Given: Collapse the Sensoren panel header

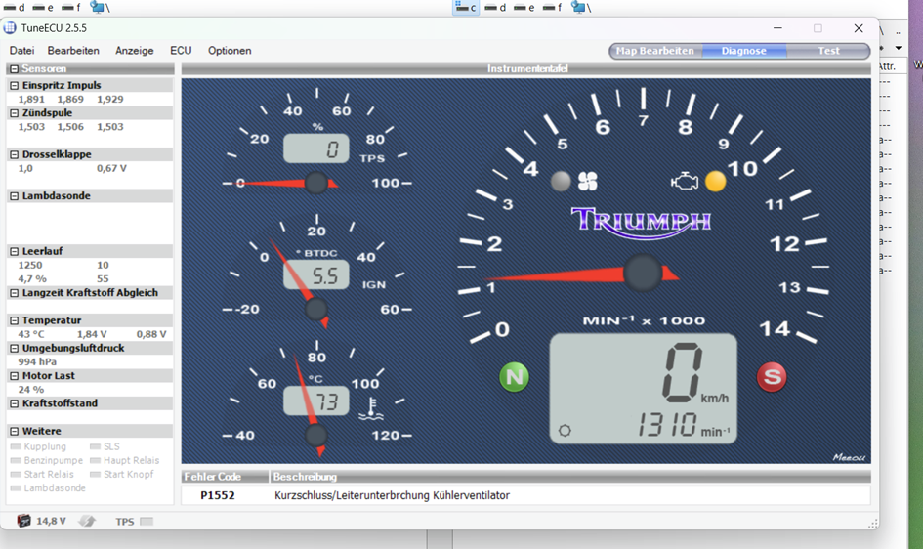Looking at the screenshot, I should pos(14,68).
